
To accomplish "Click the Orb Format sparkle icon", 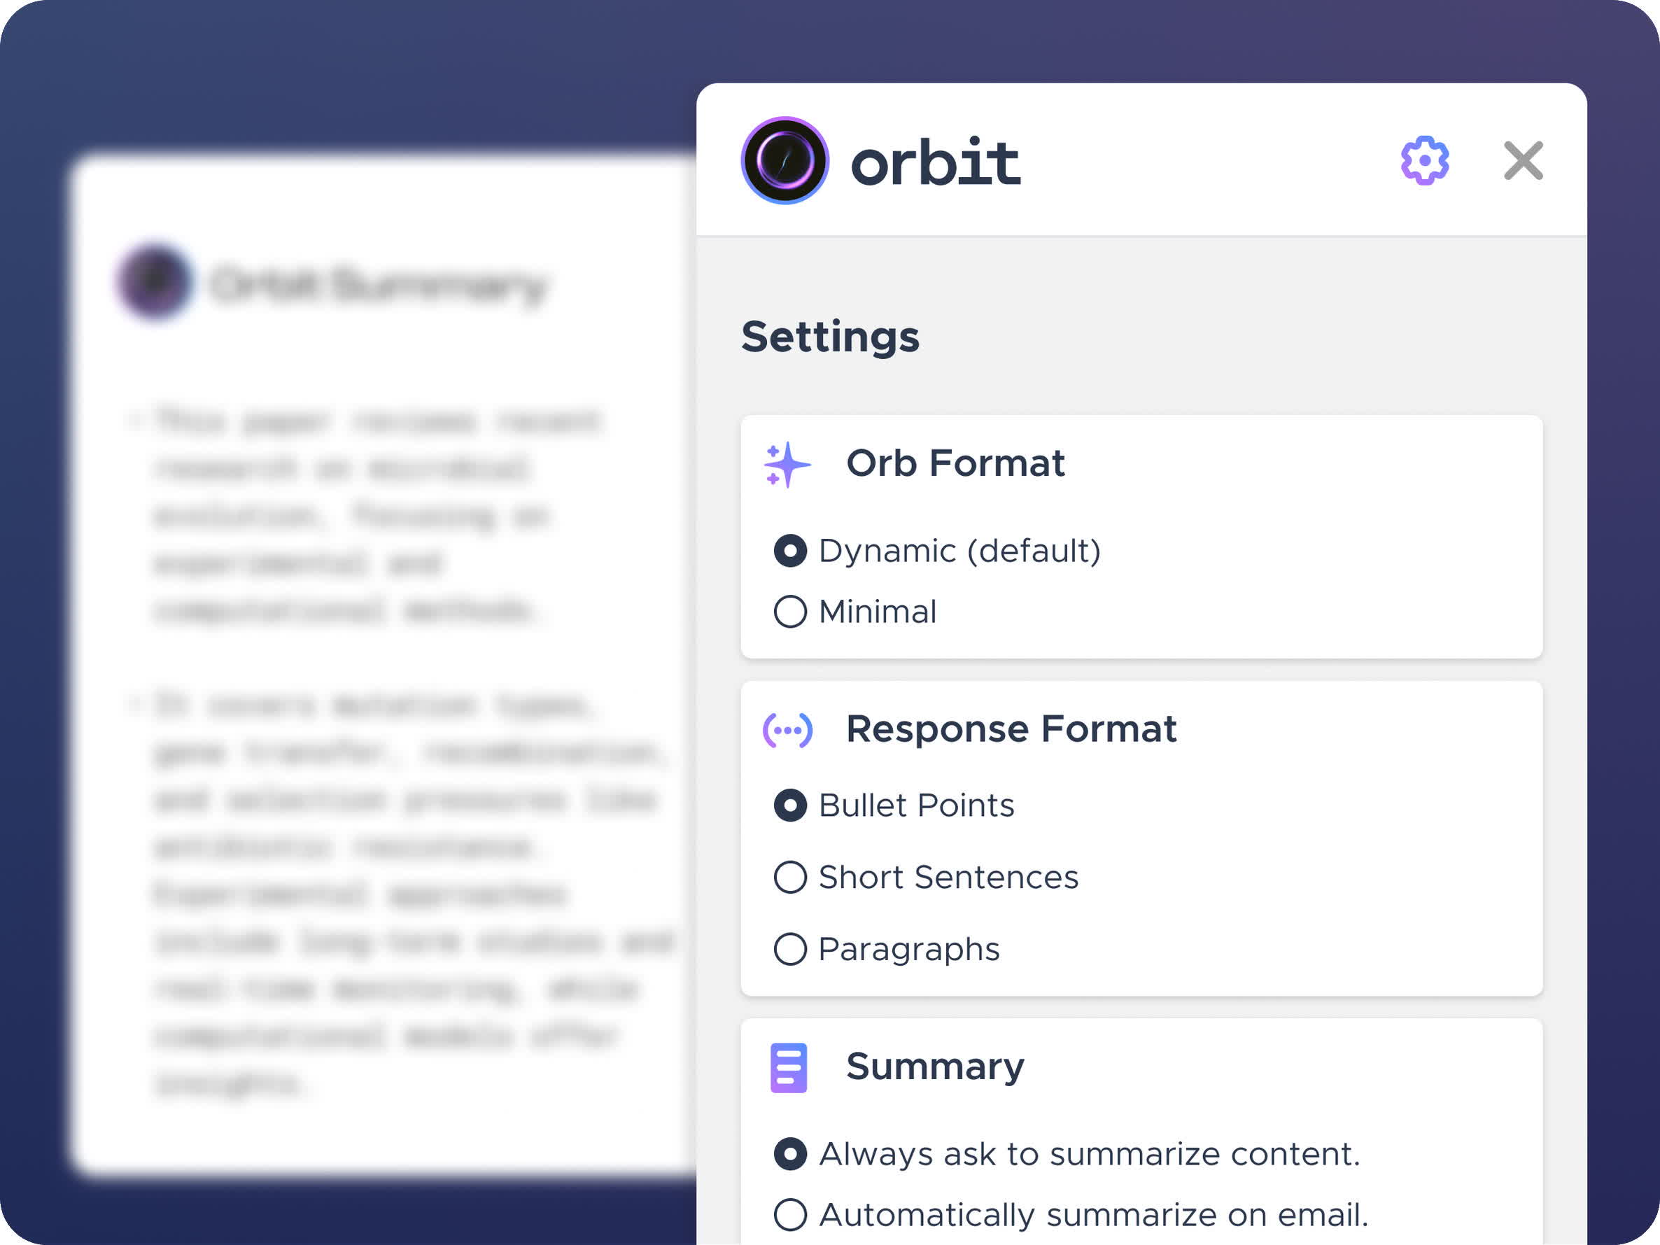I will (x=787, y=465).
